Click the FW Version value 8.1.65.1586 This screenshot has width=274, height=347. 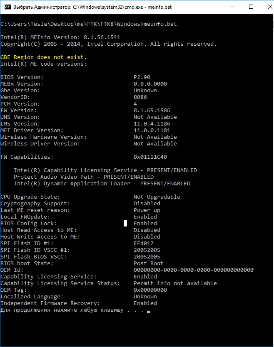point(152,111)
